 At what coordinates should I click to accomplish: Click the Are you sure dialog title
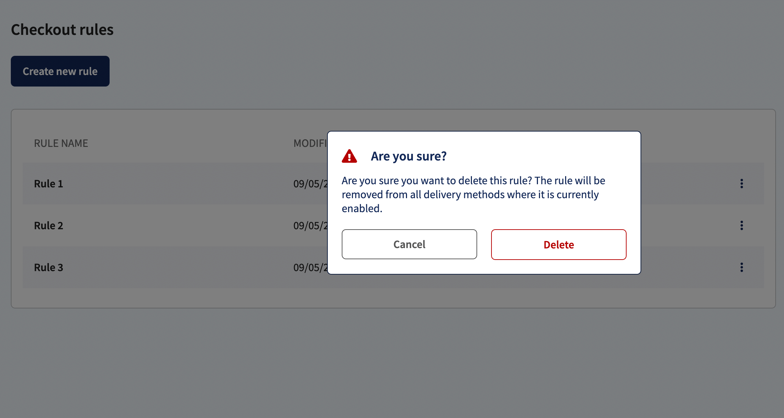(408, 156)
